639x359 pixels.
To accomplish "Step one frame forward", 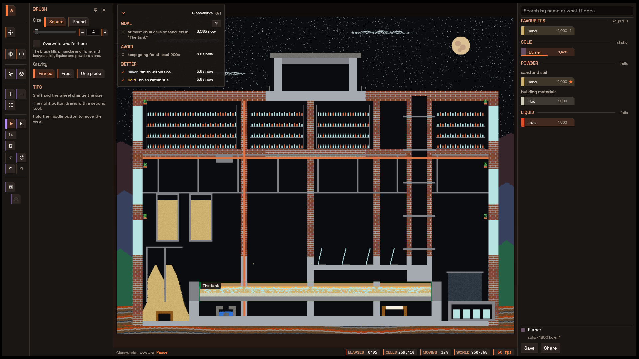I will (22, 124).
